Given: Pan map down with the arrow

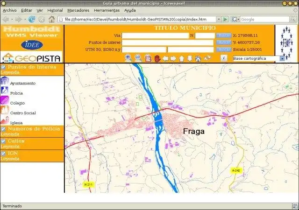Looking at the screenshot, I should click(x=190, y=58).
